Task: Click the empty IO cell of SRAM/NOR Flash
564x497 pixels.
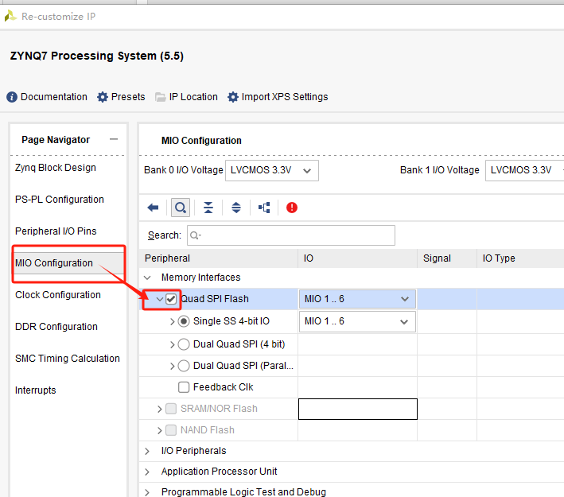Action: (x=358, y=409)
